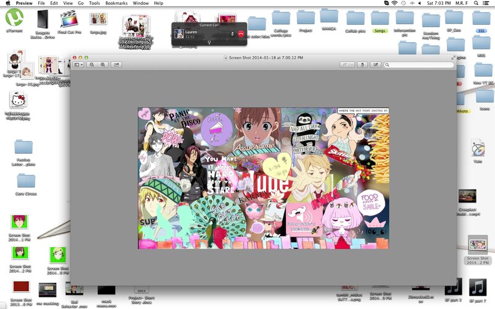The image size is (495, 309).
Task: Zoom in the image in Preview
Action: (103, 65)
